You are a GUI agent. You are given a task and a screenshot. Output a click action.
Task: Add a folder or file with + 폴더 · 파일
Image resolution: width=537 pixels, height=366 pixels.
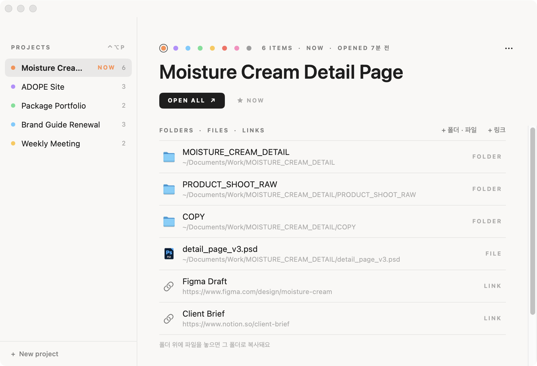(459, 130)
